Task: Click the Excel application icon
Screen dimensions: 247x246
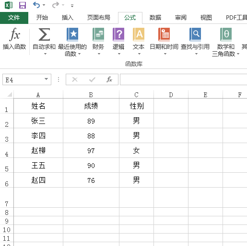Action: [x=9, y=5]
